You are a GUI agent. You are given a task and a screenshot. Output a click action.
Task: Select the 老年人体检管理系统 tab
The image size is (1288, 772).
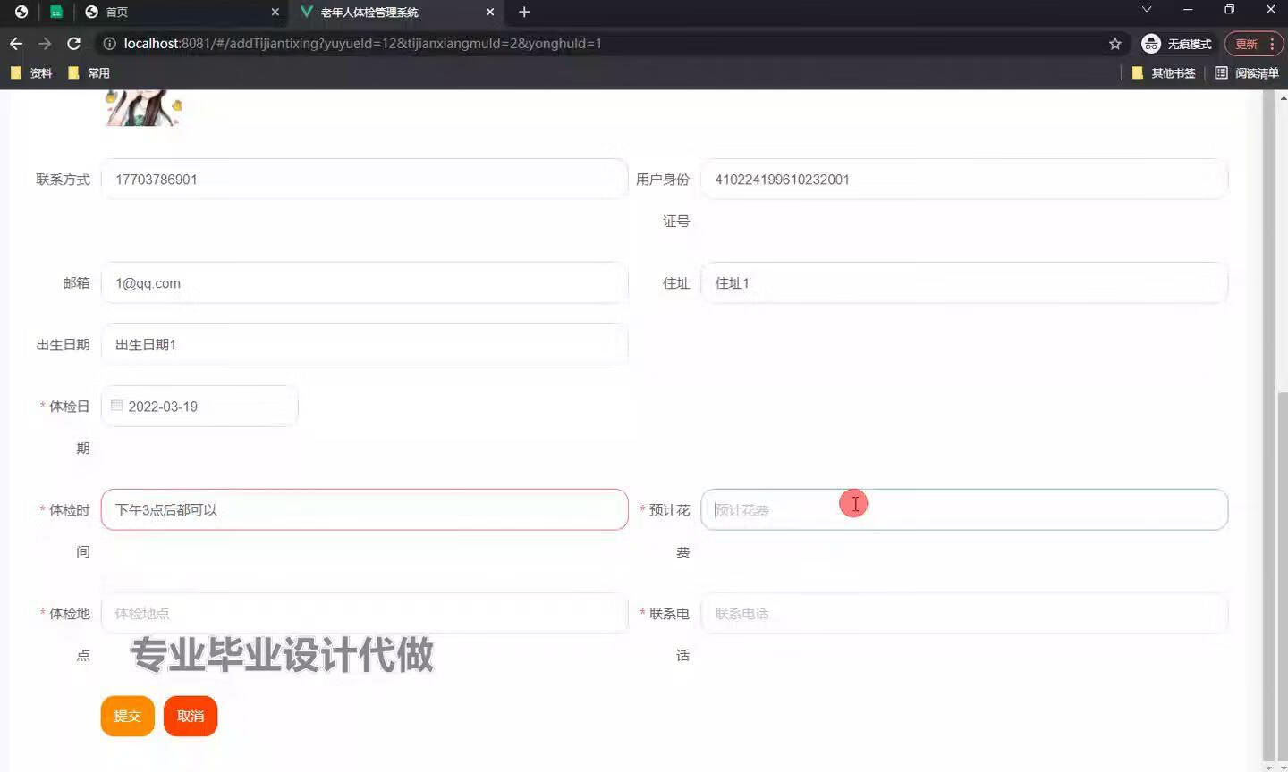coord(397,12)
